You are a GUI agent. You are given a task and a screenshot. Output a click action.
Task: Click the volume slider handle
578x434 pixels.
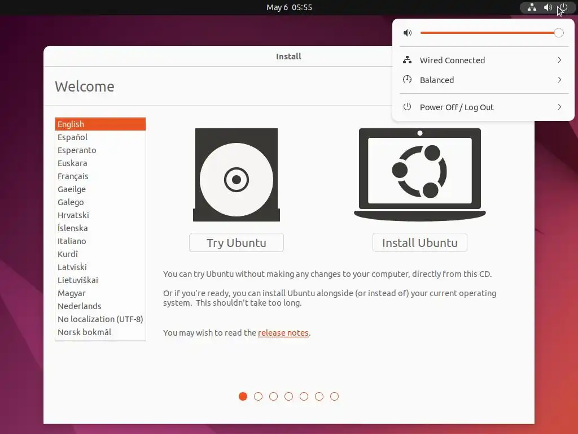coord(559,33)
